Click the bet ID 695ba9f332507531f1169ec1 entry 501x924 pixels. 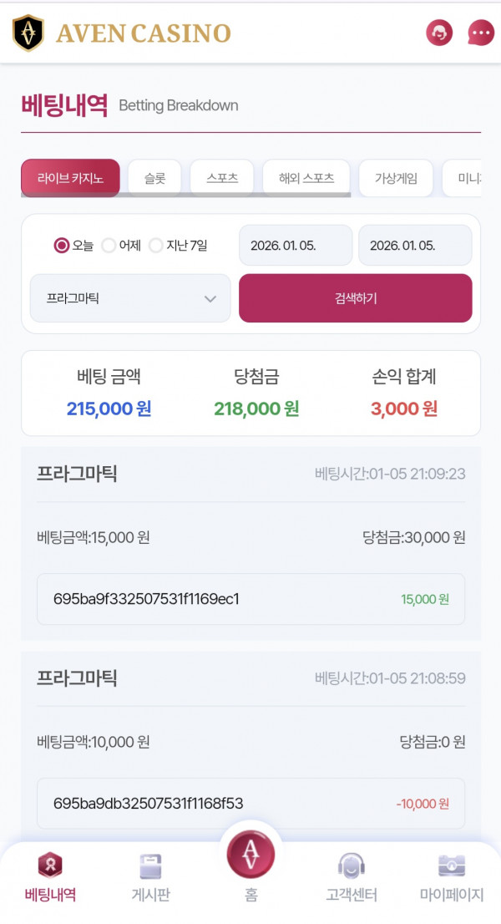coord(249,599)
